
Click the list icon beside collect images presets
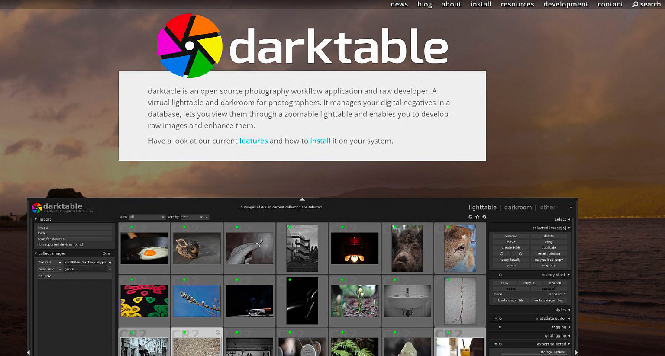coord(110,253)
